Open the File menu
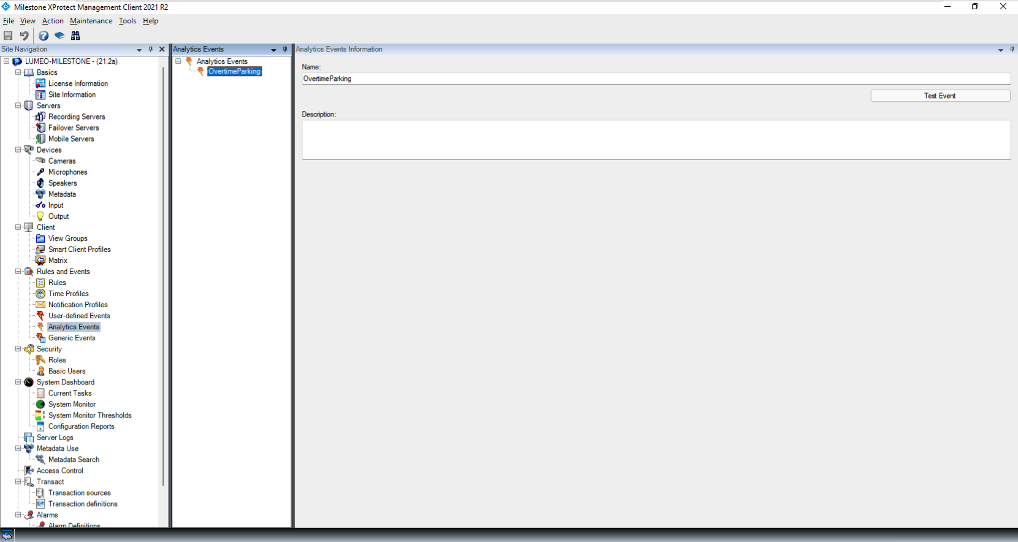The height and width of the screenshot is (542, 1018). (9, 21)
